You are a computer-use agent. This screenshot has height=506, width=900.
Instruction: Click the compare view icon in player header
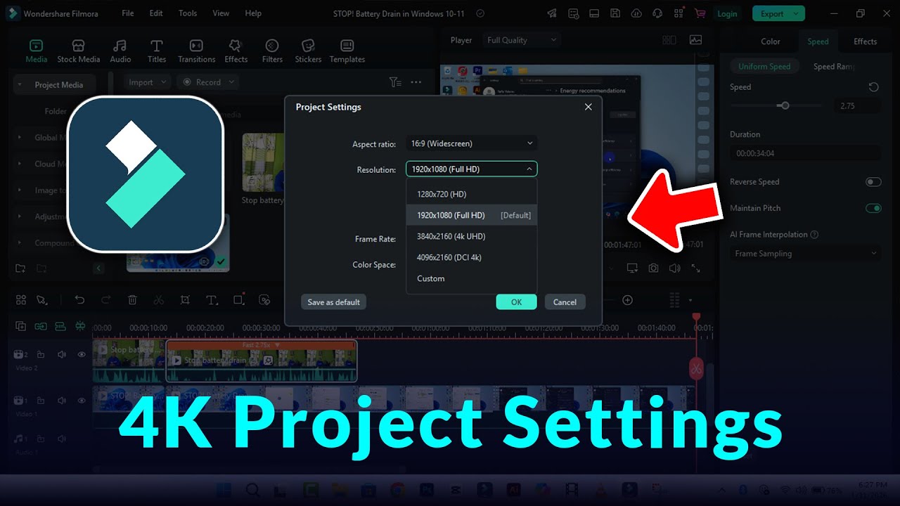click(x=669, y=40)
